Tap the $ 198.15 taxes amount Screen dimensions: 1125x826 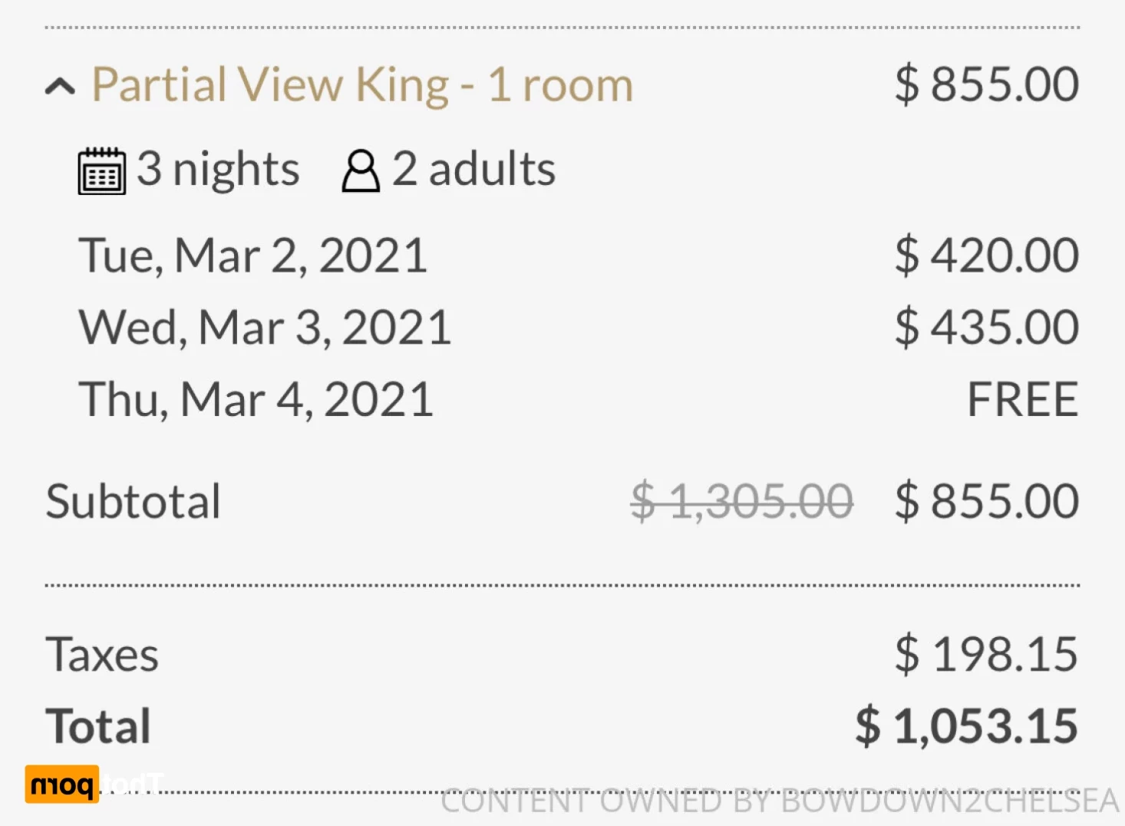click(987, 654)
